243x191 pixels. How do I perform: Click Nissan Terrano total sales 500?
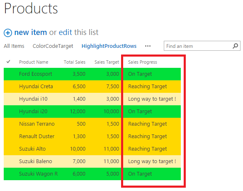coord(81,124)
